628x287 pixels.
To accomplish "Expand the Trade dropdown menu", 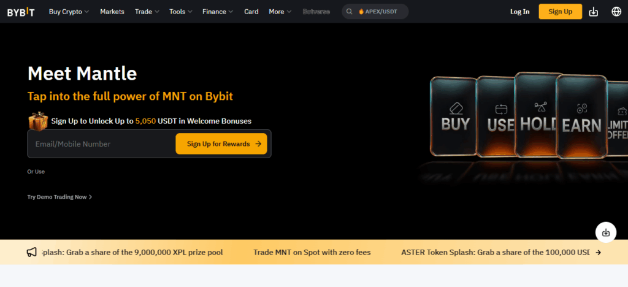I will 147,12.
